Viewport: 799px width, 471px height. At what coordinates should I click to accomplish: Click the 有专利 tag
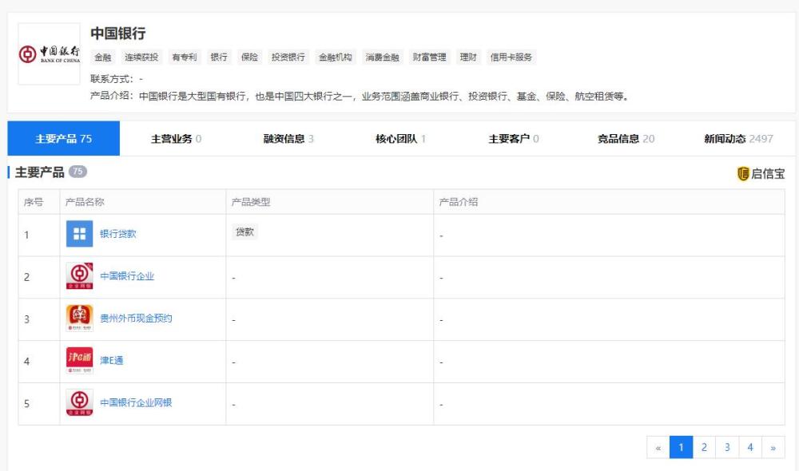pyautogui.click(x=185, y=57)
